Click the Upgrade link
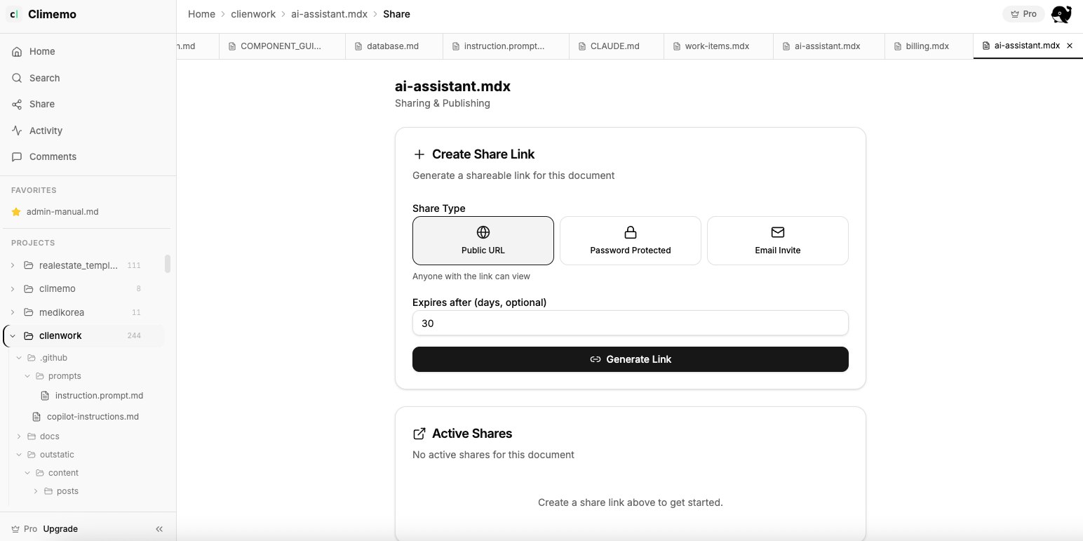Screen dimensions: 1083x541 pos(60,529)
